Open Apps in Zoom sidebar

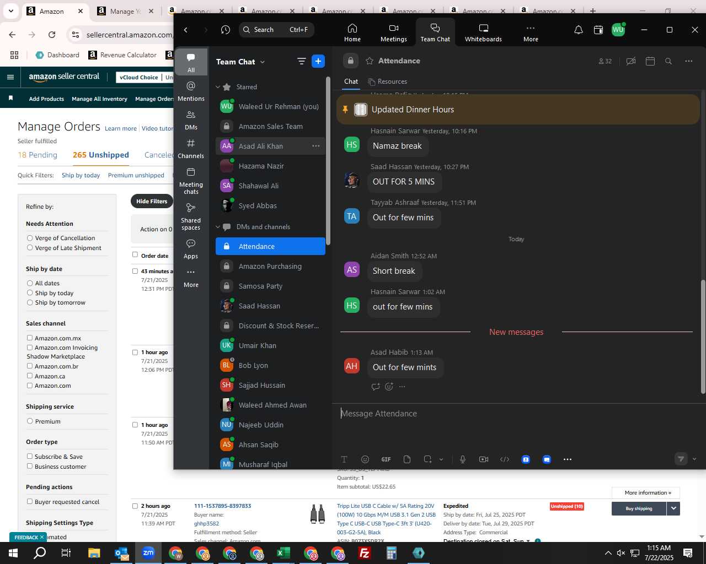tap(191, 249)
